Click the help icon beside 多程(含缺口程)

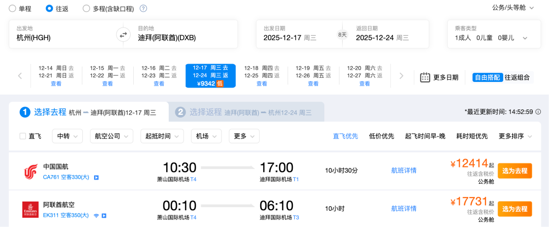[143, 9]
